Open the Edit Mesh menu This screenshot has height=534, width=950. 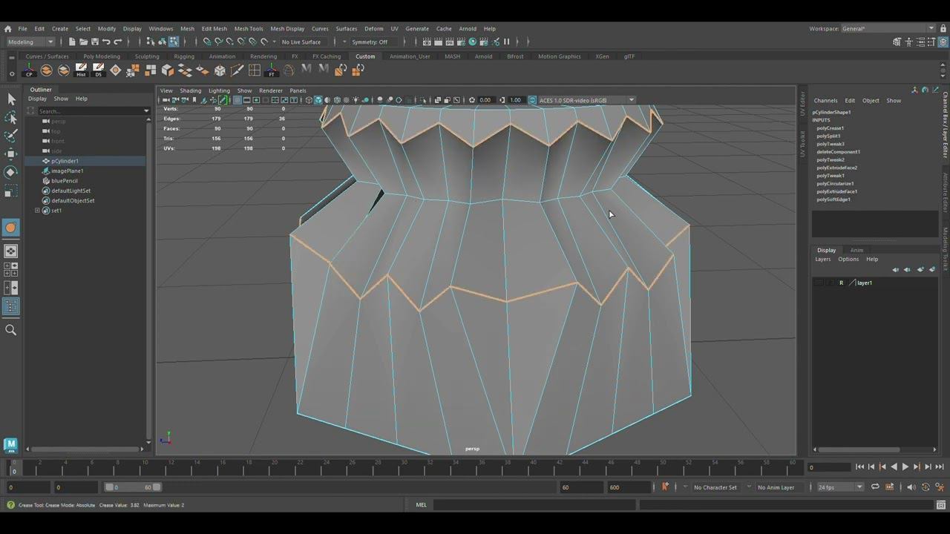214,29
